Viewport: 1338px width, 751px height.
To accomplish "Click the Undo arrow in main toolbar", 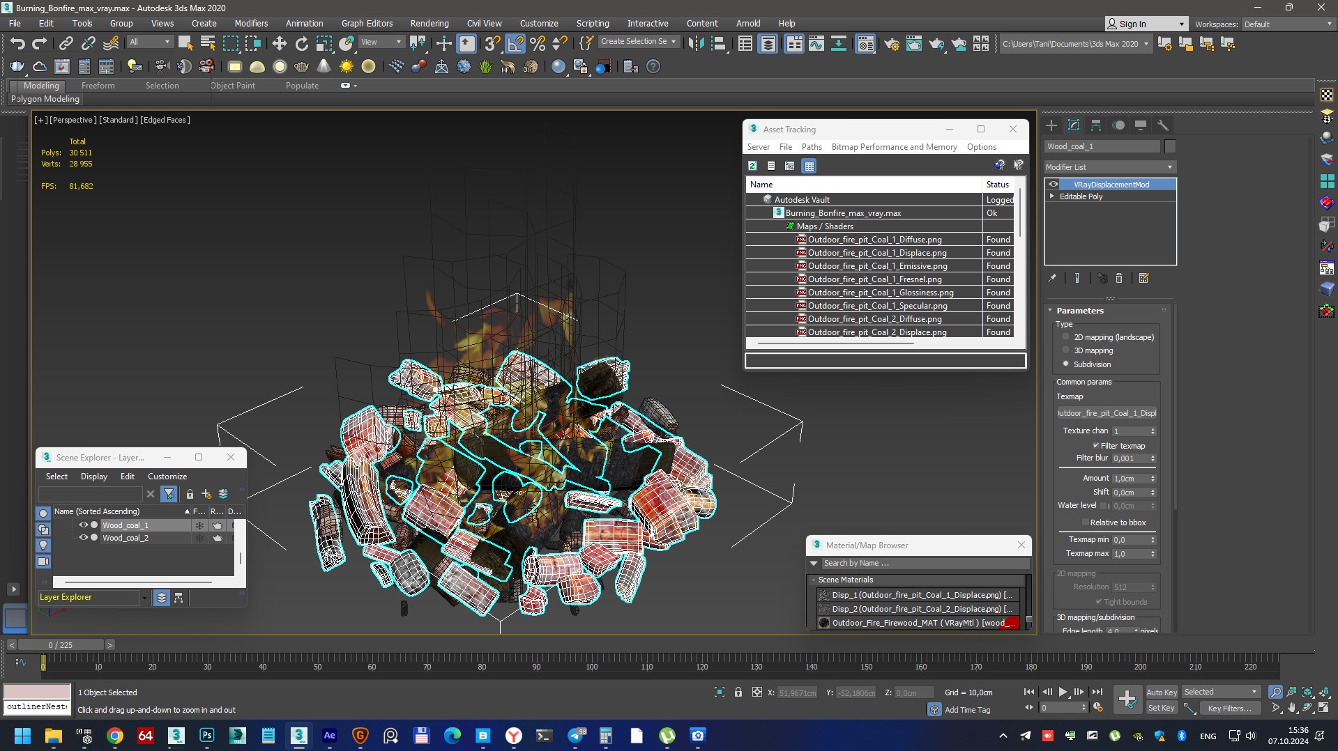I will 17,44.
